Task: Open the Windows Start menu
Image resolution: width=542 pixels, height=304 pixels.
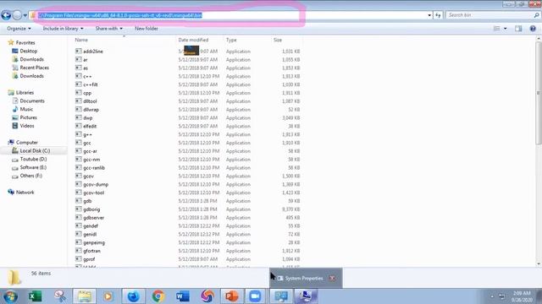Action: pyautogui.click(x=10, y=296)
